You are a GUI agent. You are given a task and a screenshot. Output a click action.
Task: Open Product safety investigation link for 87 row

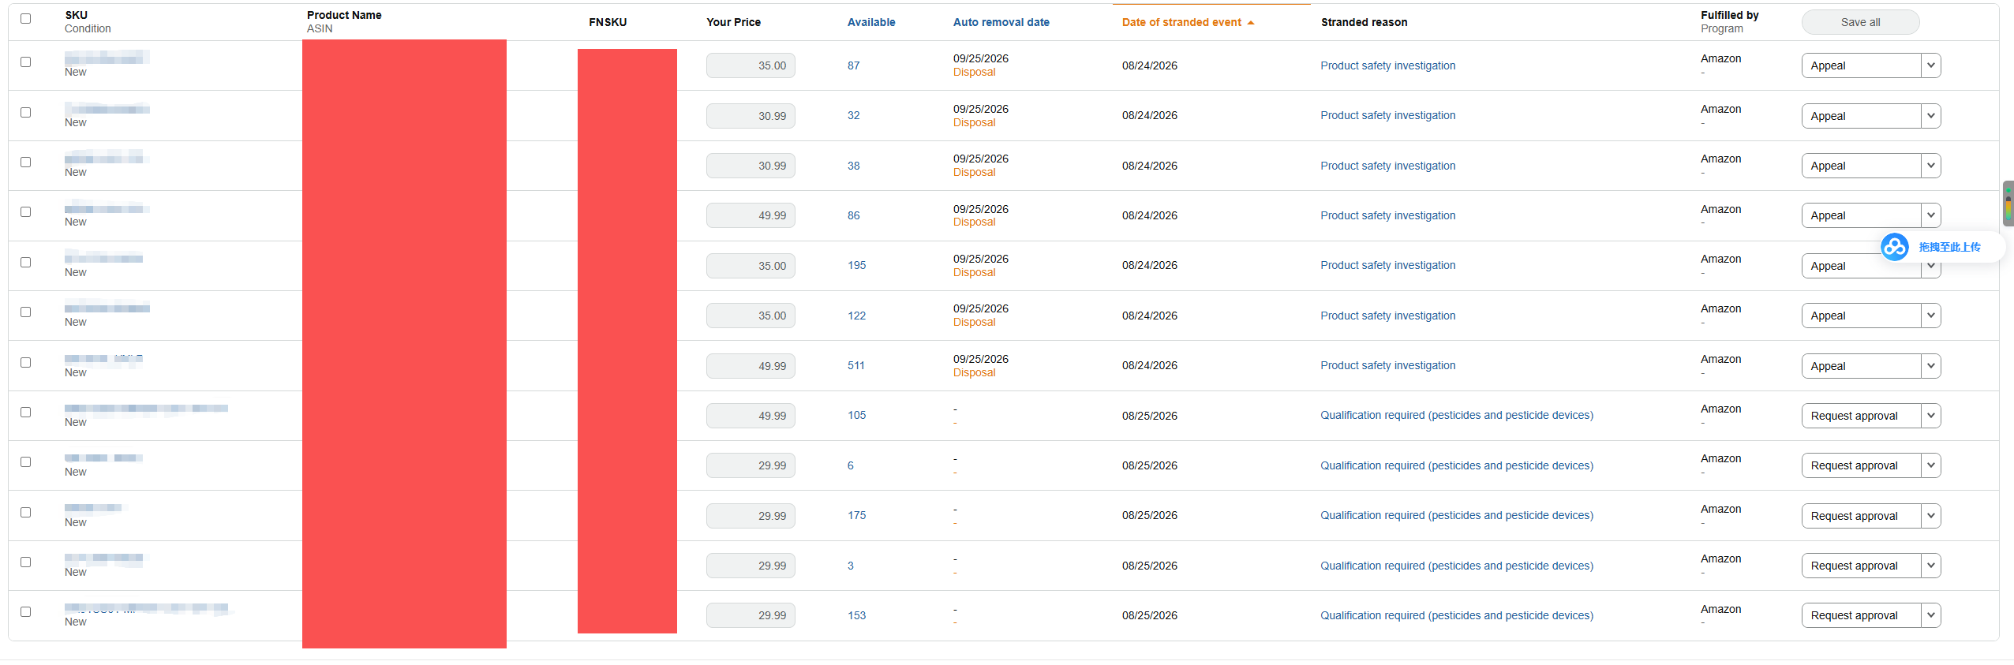point(1387,65)
